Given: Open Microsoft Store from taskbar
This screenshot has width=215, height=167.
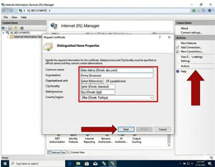Looking at the screenshot, I should point(87,163).
